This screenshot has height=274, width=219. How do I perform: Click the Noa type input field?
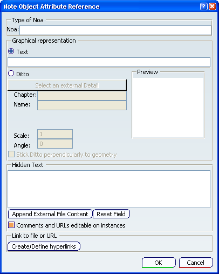click(115, 30)
